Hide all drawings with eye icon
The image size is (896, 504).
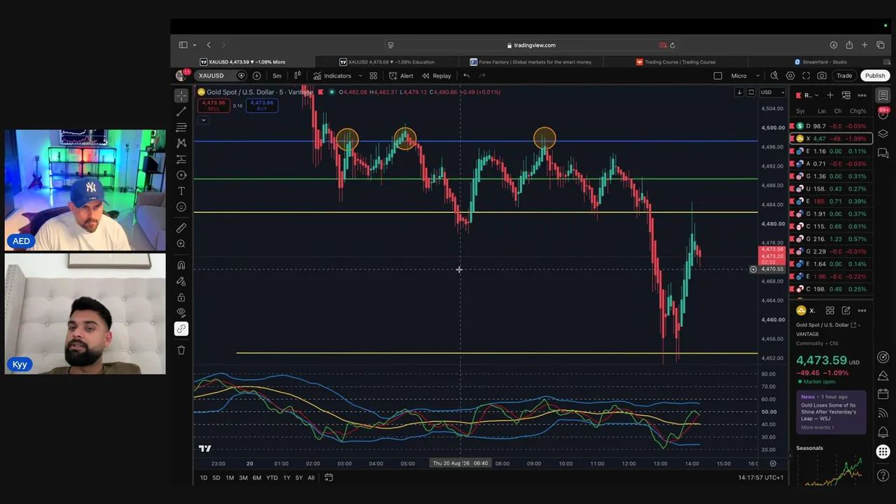[x=181, y=312]
